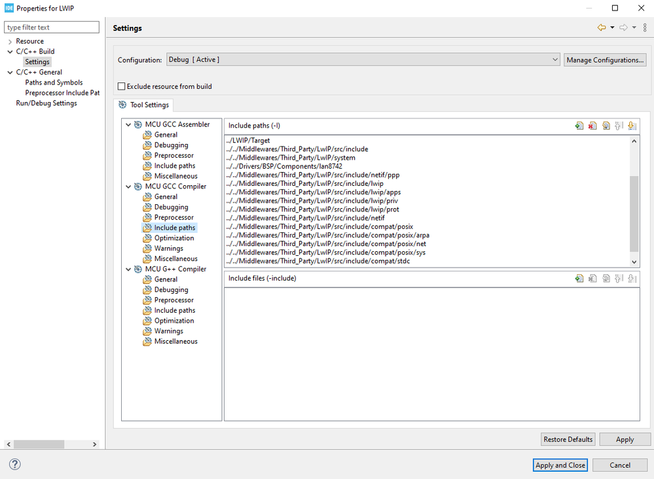Add a new include path entry

(579, 126)
